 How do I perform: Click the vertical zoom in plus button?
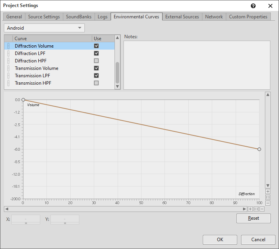tap(268, 192)
